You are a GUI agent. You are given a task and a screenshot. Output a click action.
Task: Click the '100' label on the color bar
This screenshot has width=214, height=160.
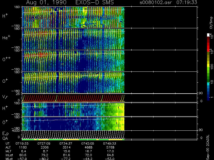(212, 67)
